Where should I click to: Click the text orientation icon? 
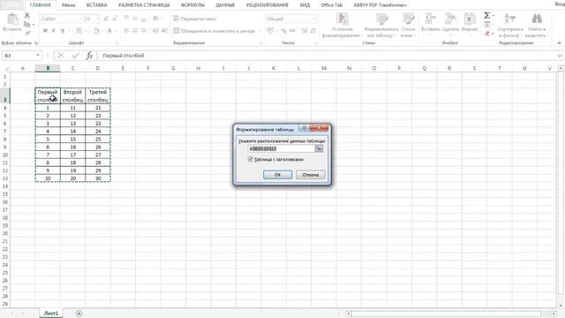click(155, 19)
